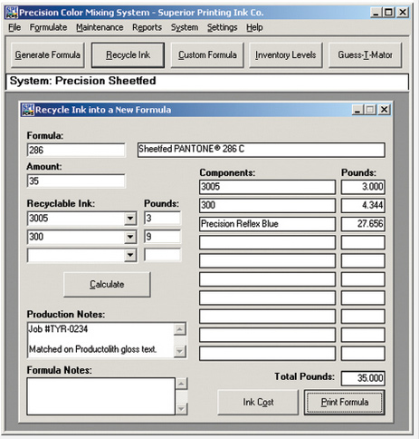Screen dimensions: 419x439
Task: Click the Calculate button
Action: point(107,285)
